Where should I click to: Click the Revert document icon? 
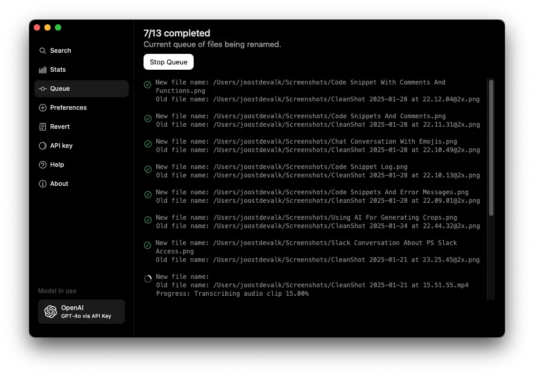coord(43,127)
